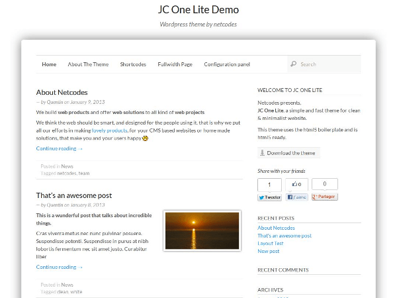This screenshot has width=397, height=298.
Task: Click the Tweeter share button
Action: click(269, 197)
